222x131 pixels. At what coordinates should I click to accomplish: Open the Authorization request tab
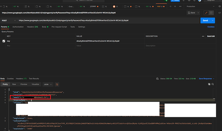[18, 27]
